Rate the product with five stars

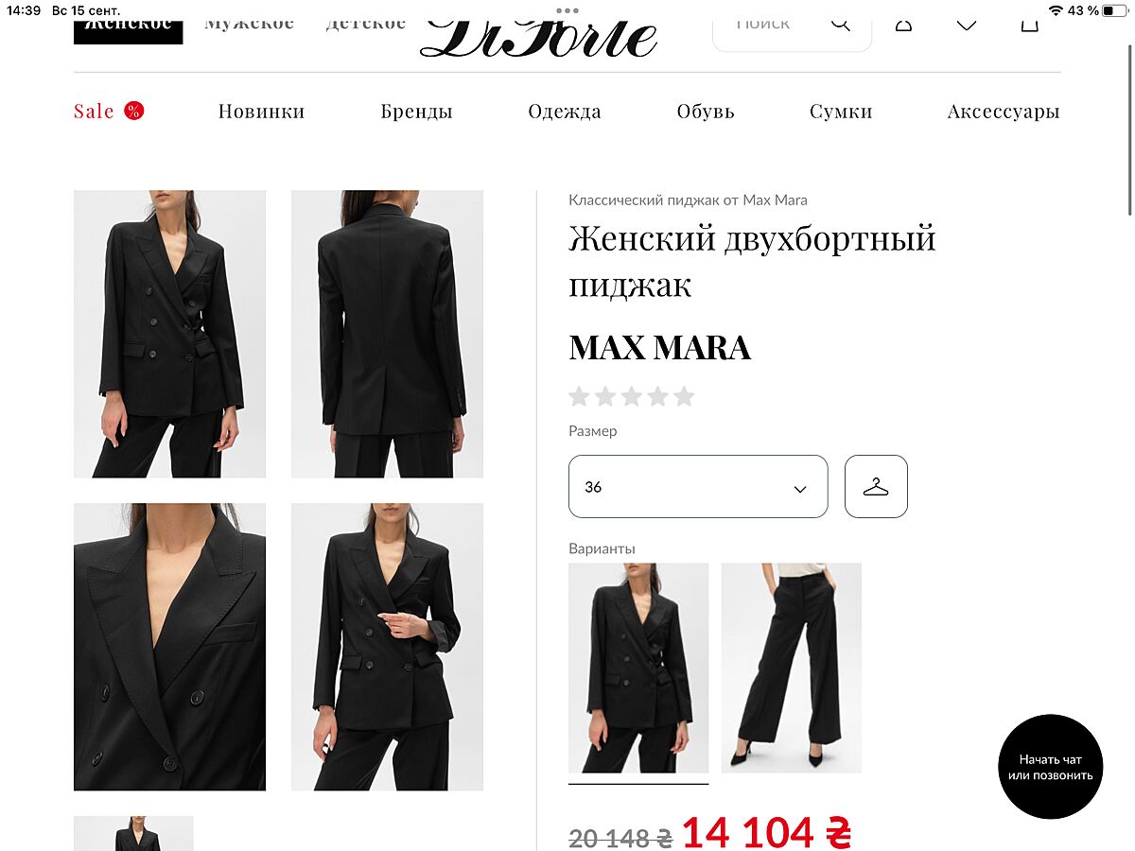684,396
